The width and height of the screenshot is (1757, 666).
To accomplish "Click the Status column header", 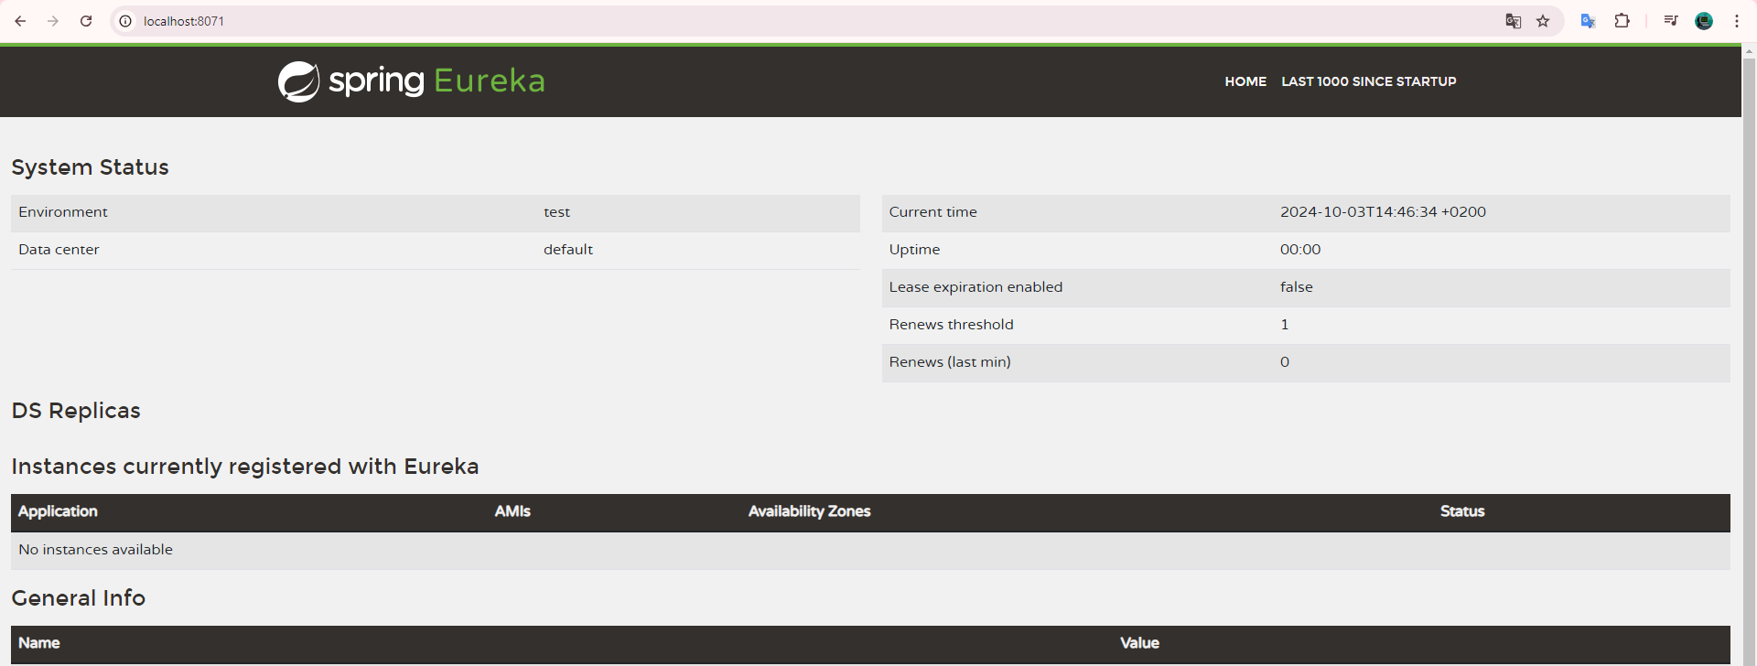I will point(1462,511).
